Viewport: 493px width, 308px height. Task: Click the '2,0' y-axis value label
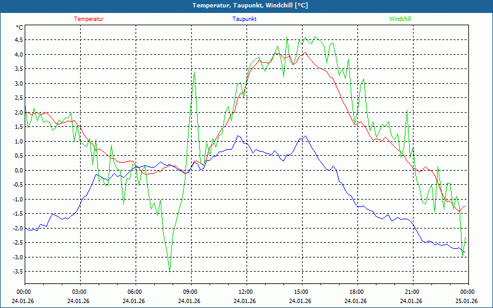[18, 112]
